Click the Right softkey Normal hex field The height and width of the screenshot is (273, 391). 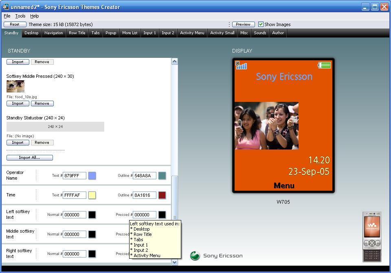[74, 254]
